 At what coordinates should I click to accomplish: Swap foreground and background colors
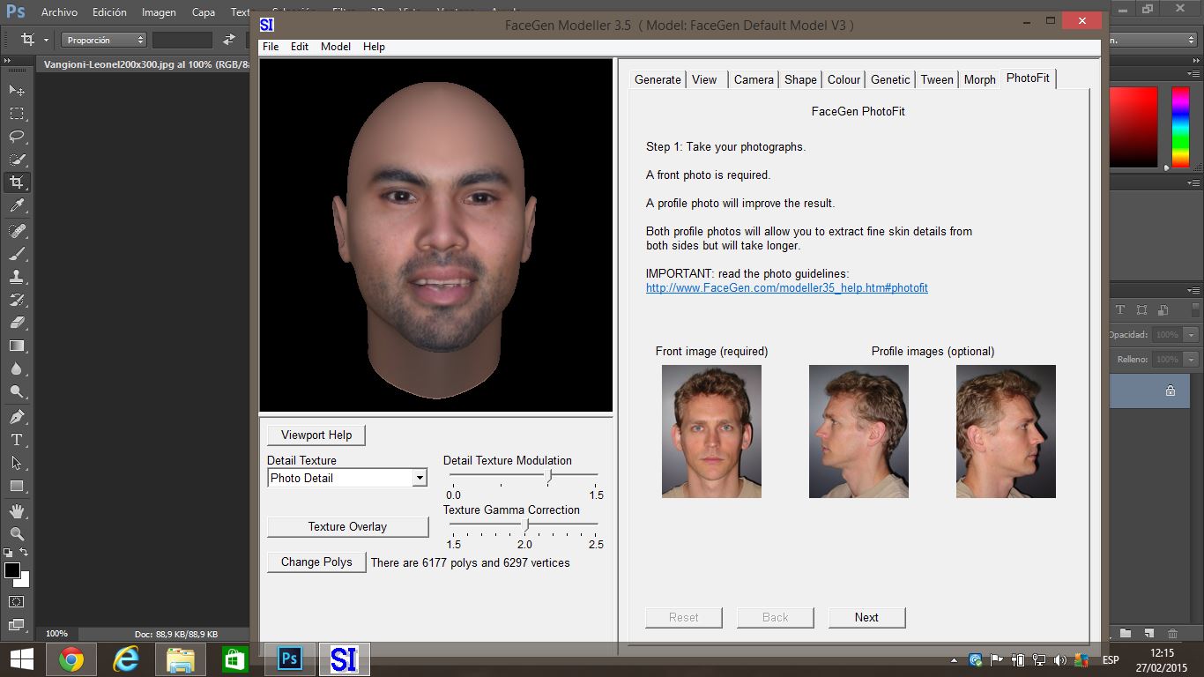(x=26, y=553)
